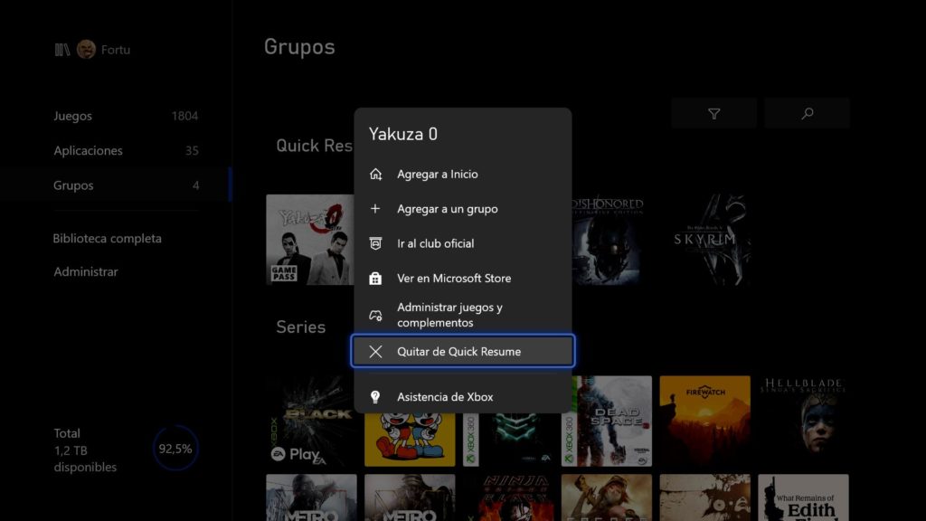Click the home icon next to Agregar a Inicio

[375, 175]
